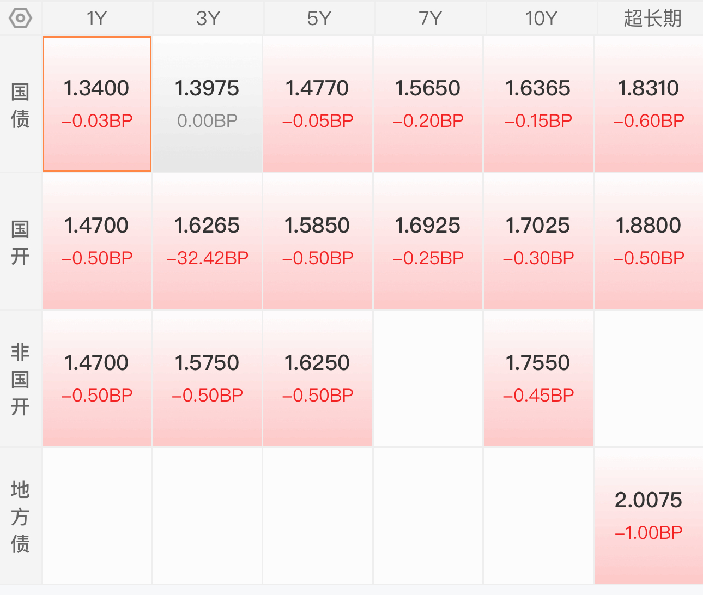Click the 1.6265 cell showing -32.42BP
703x595 pixels.
pos(207,241)
